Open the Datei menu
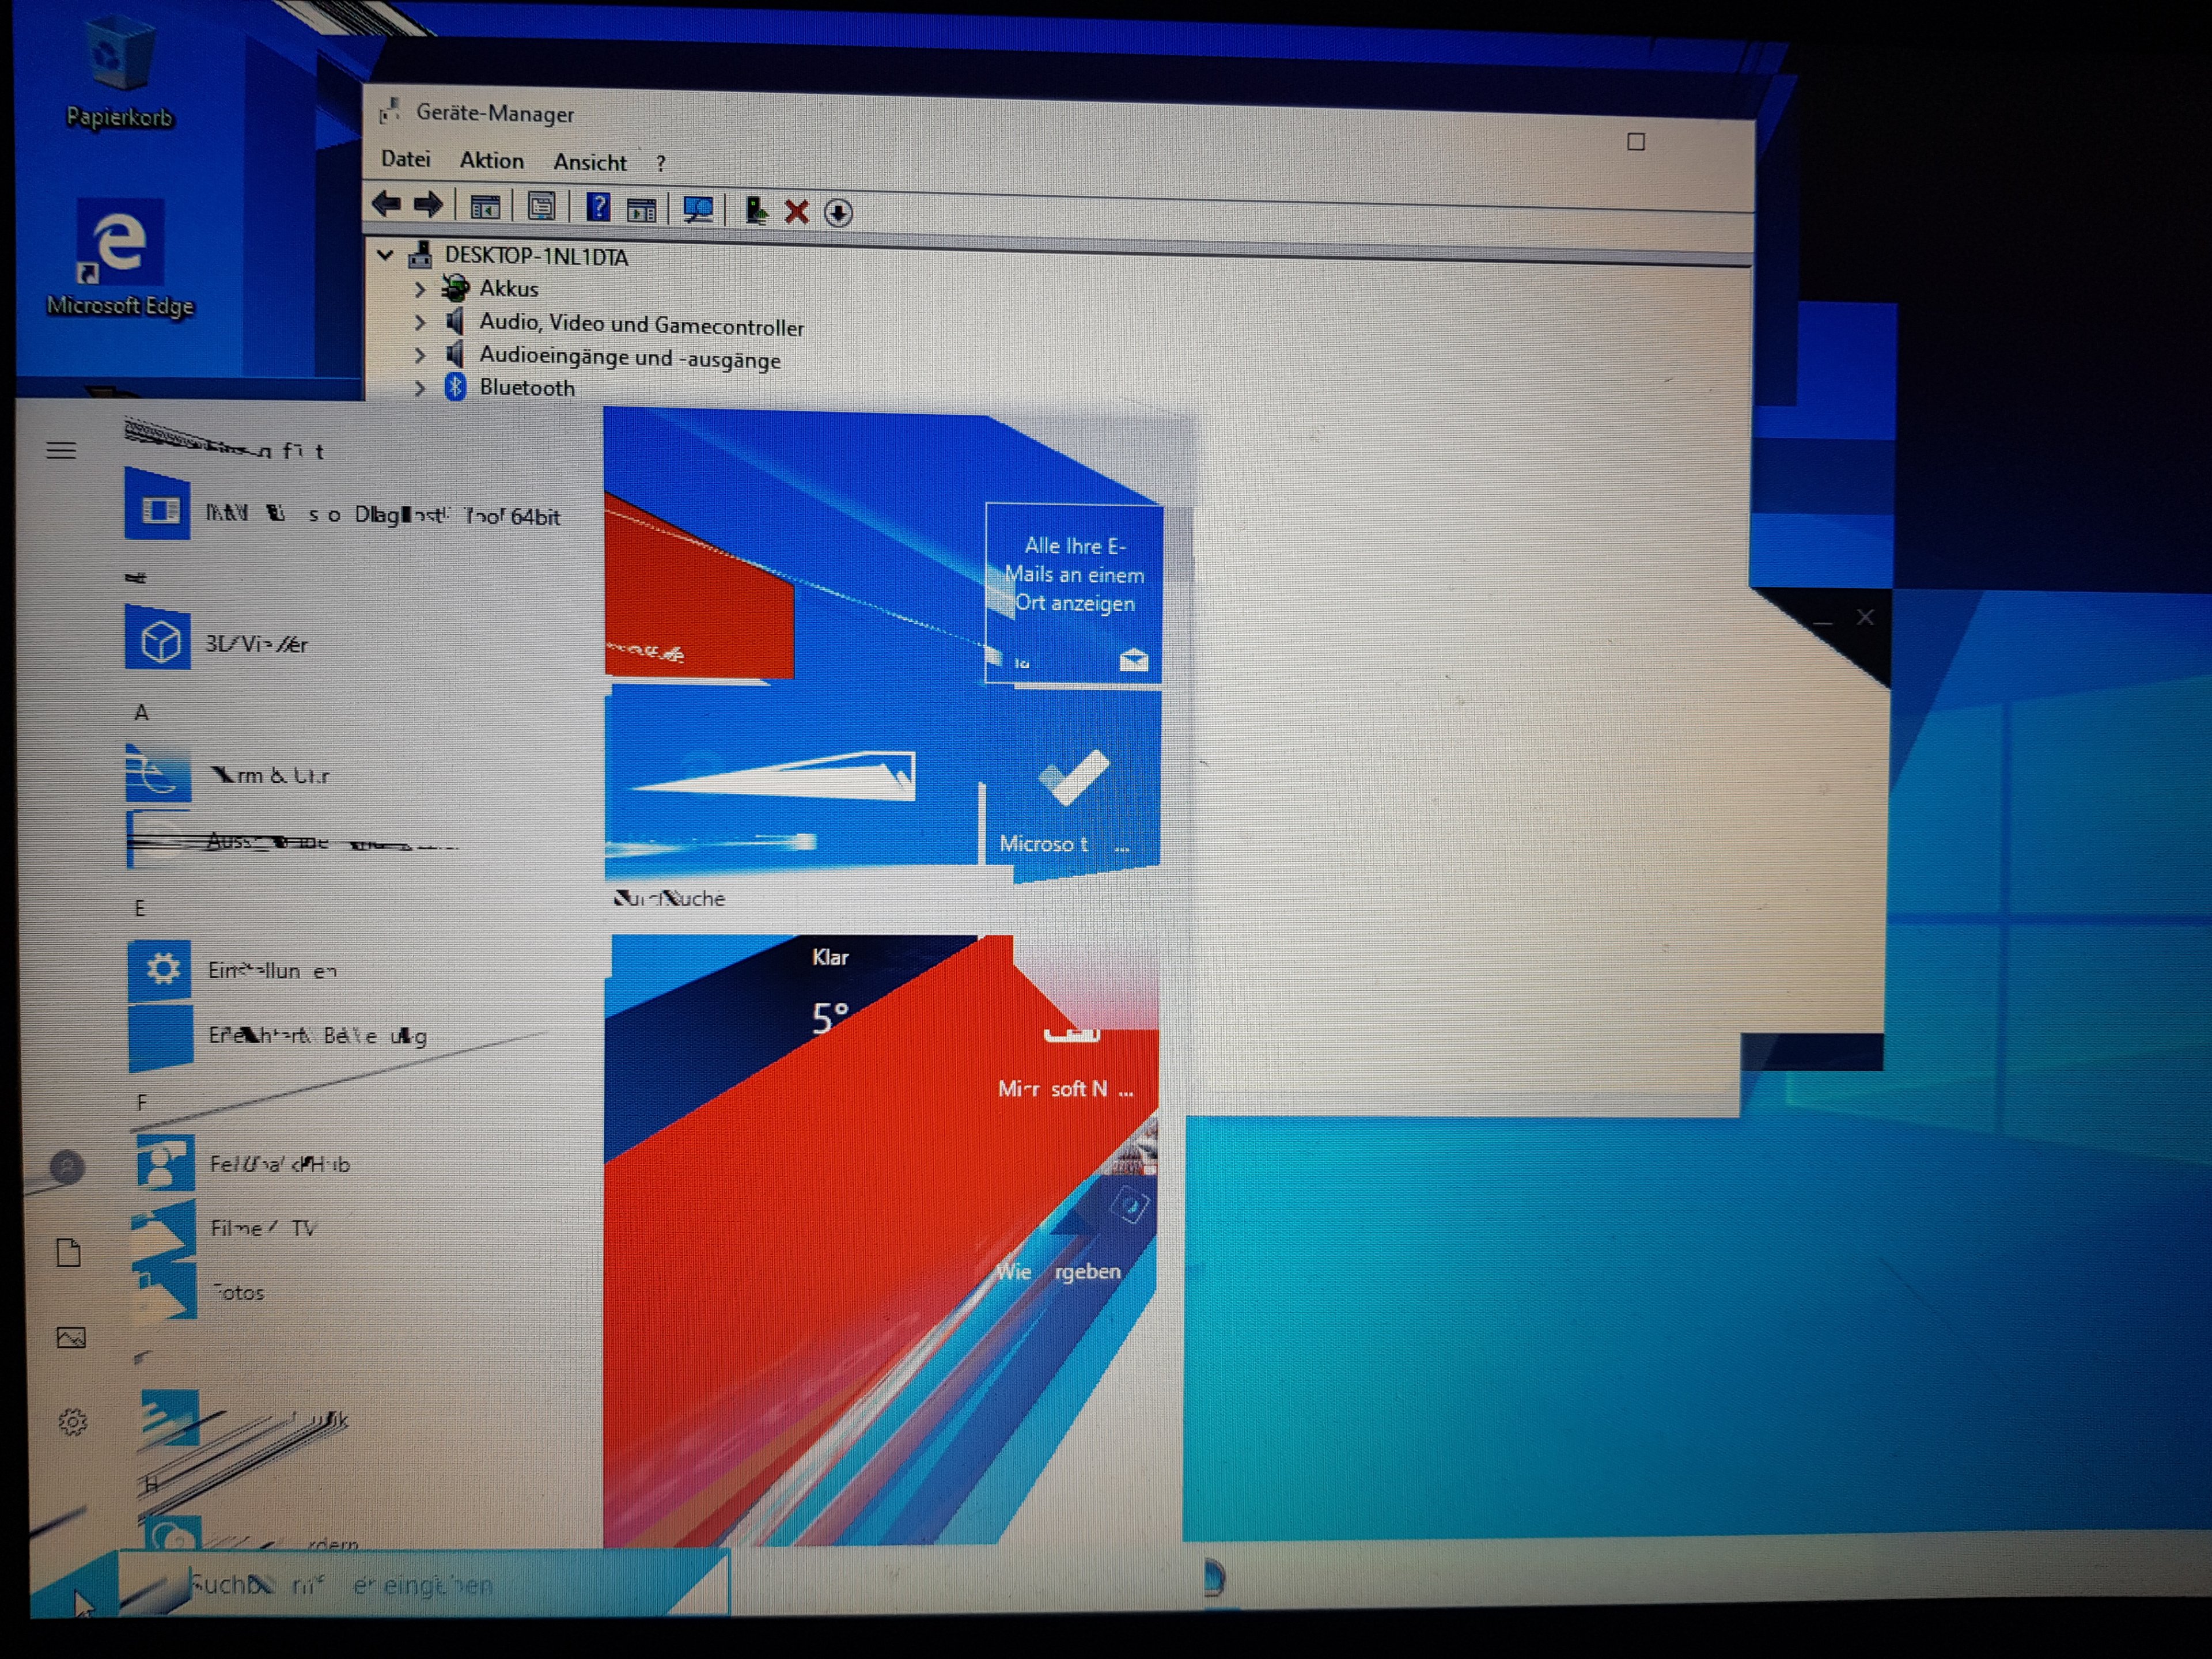 pyautogui.click(x=405, y=159)
